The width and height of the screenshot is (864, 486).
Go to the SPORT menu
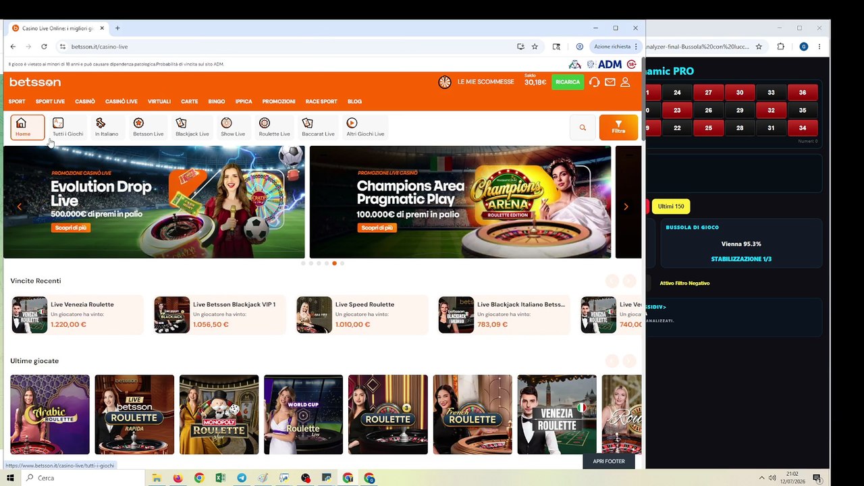(17, 101)
